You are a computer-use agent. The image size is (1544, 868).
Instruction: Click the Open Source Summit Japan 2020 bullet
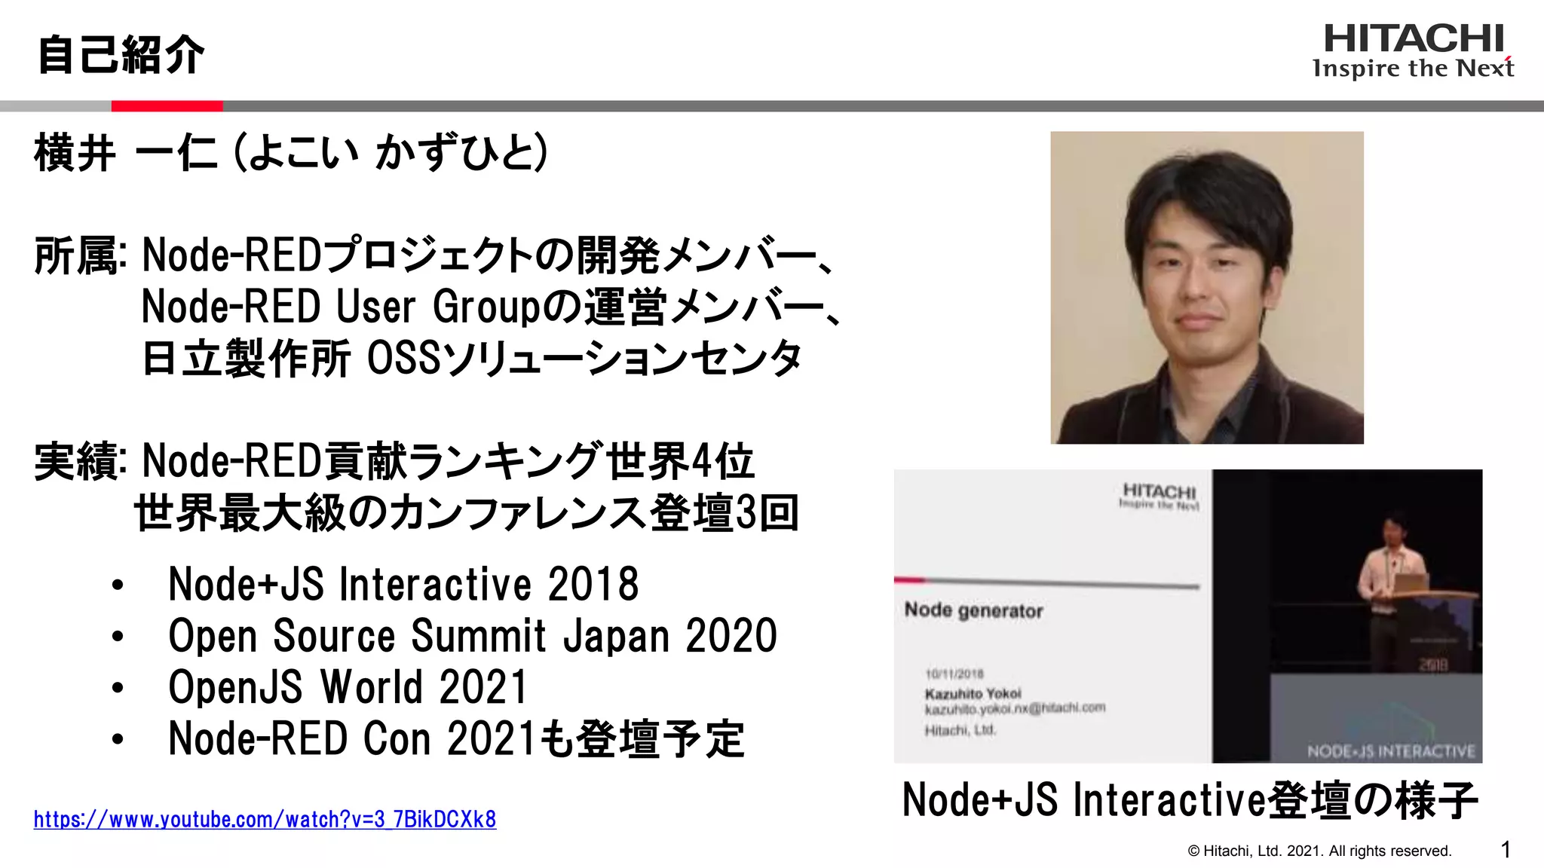click(x=472, y=635)
